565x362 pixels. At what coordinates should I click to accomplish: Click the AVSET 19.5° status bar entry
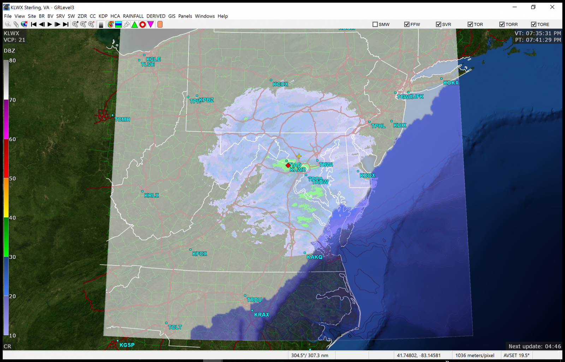tap(517, 355)
